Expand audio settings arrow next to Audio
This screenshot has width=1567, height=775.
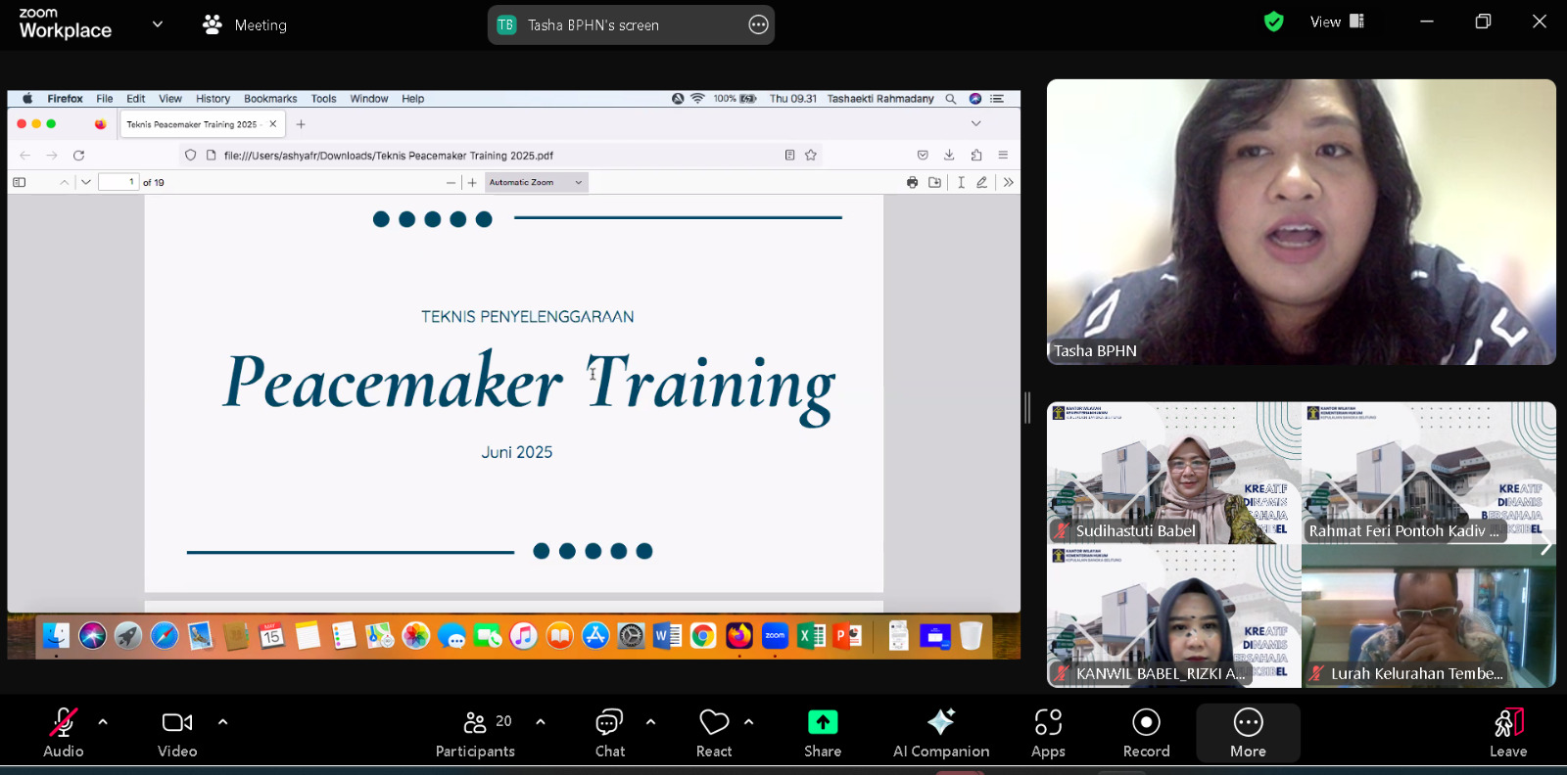[x=103, y=722]
